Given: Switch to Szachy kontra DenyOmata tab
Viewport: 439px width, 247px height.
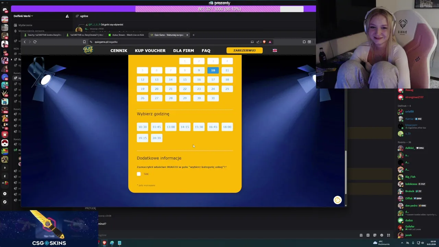Looking at the screenshot, I should (43, 35).
